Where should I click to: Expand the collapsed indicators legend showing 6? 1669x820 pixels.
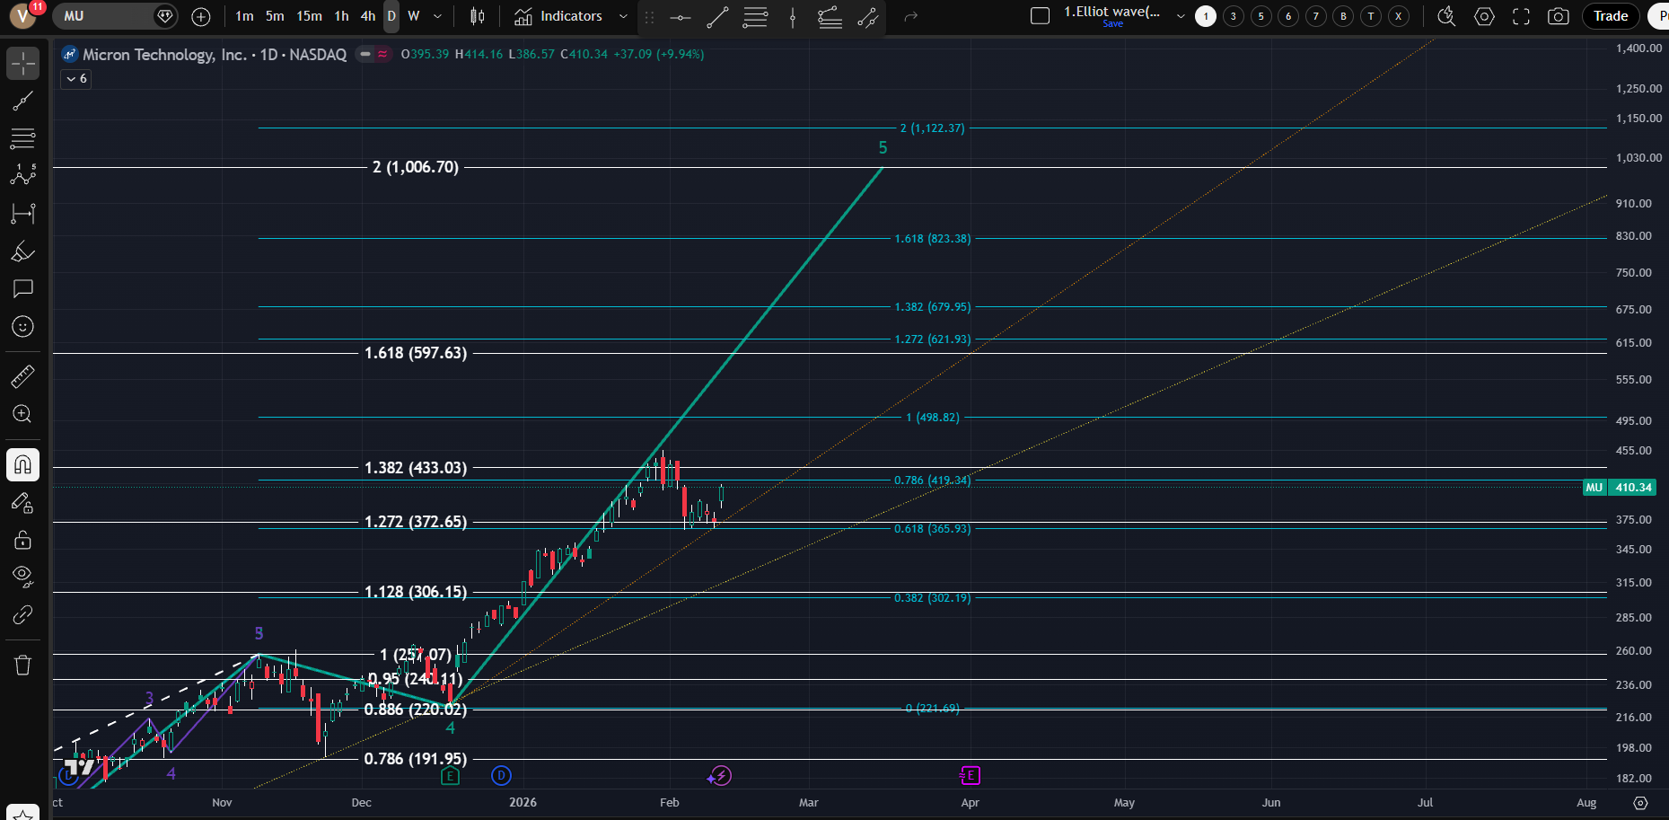coord(76,79)
